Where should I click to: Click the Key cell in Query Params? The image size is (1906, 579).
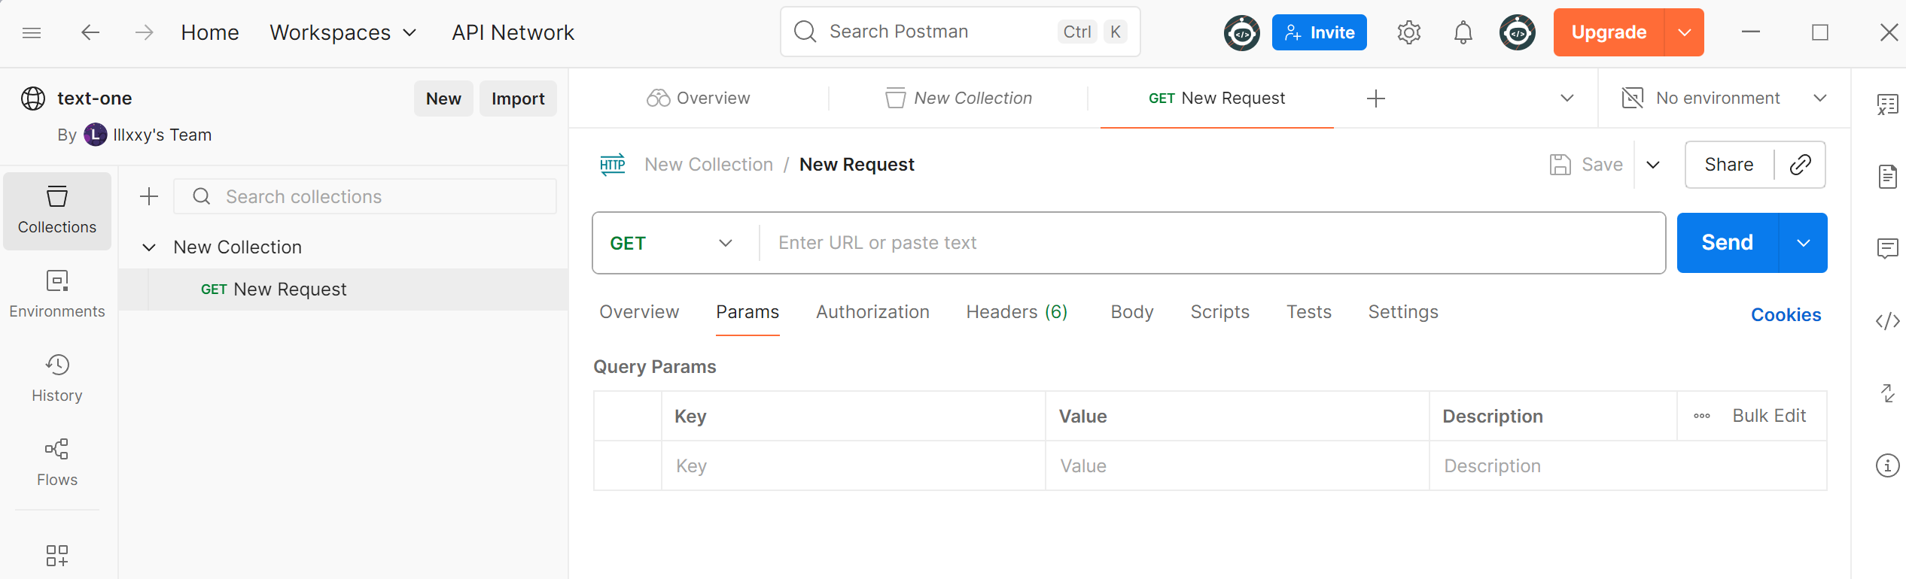[x=853, y=466]
